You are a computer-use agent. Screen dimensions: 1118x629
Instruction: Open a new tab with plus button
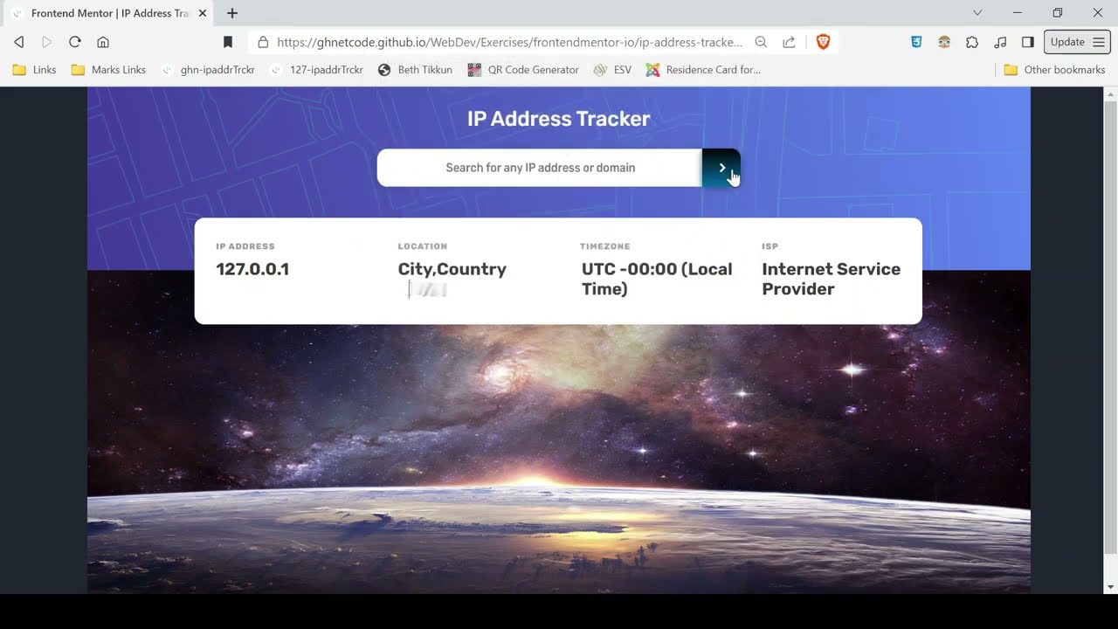232,13
